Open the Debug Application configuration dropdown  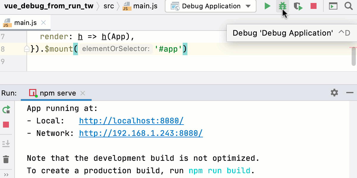tap(210, 6)
